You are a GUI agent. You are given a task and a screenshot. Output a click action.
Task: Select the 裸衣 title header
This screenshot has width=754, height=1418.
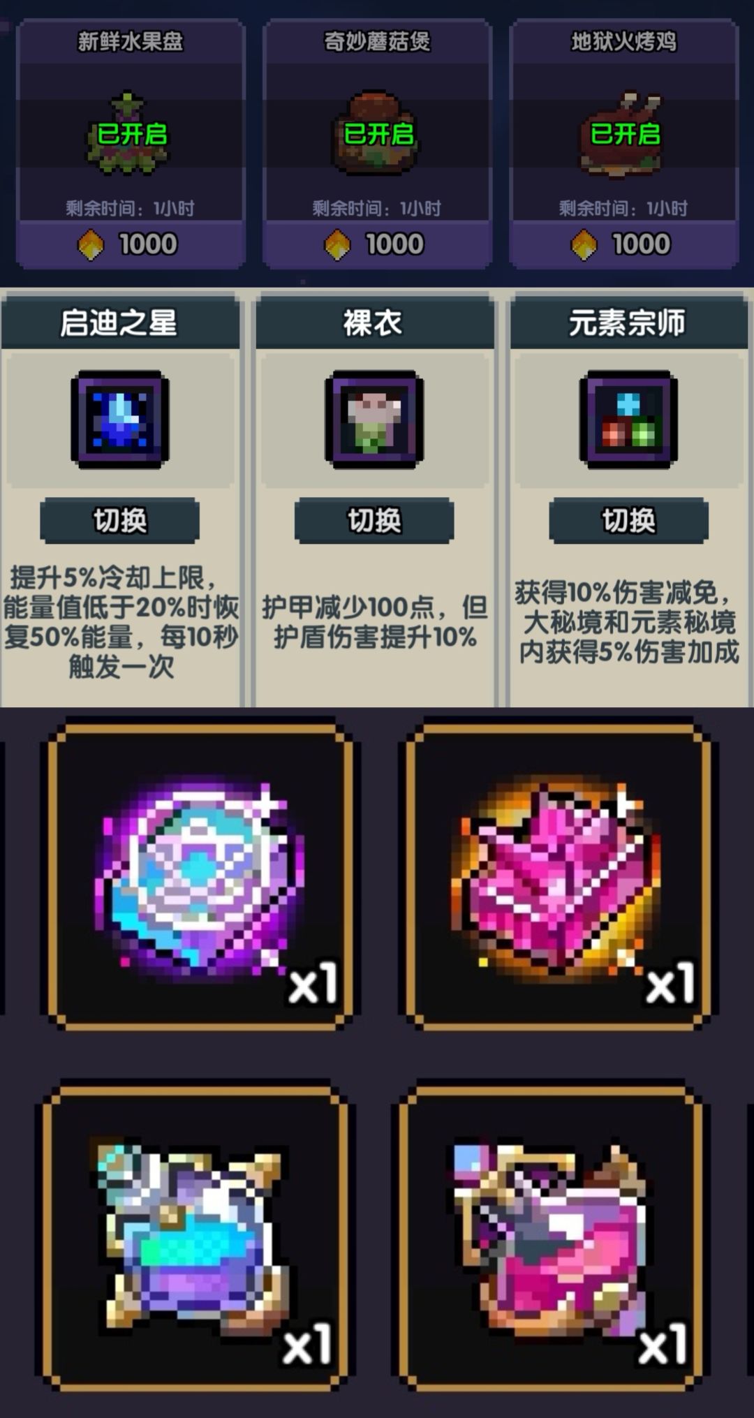coord(374,323)
